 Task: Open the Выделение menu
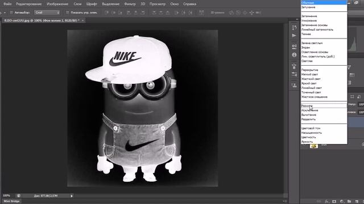pyautogui.click(x=111, y=4)
